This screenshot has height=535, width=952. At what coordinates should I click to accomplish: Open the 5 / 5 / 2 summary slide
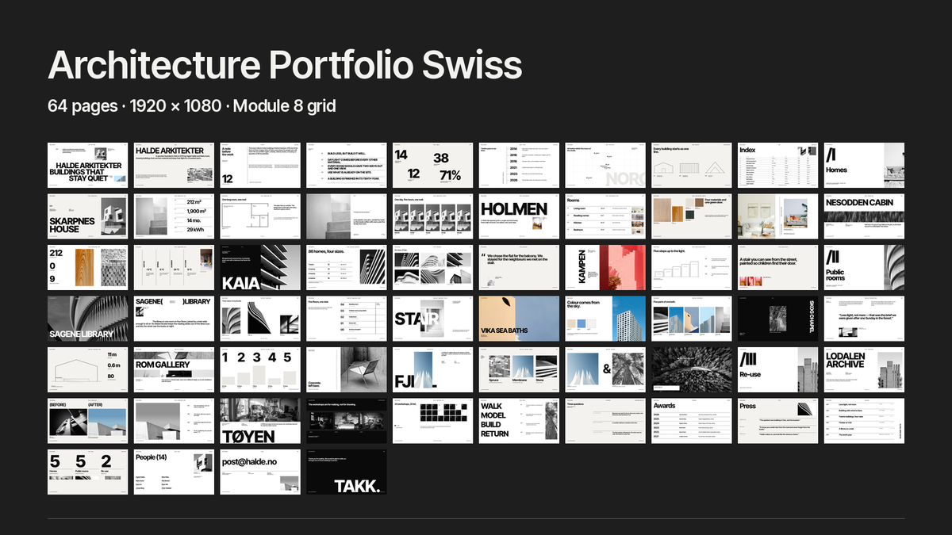click(x=88, y=472)
